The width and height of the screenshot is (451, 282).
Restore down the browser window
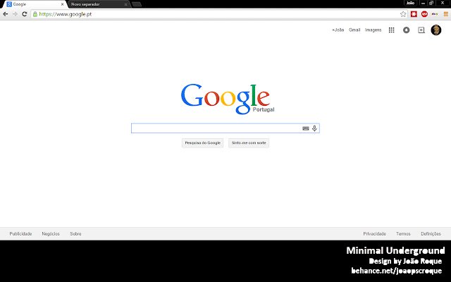(x=431, y=3)
